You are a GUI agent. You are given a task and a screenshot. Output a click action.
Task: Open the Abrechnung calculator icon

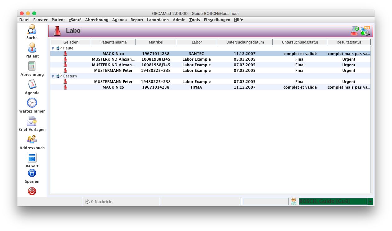[x=32, y=66]
